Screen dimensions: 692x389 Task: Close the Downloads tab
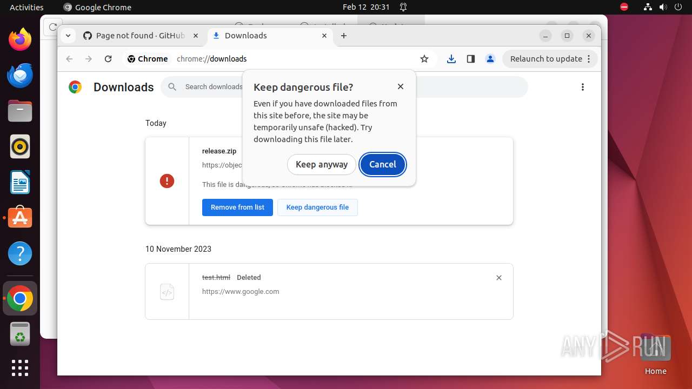pos(324,36)
